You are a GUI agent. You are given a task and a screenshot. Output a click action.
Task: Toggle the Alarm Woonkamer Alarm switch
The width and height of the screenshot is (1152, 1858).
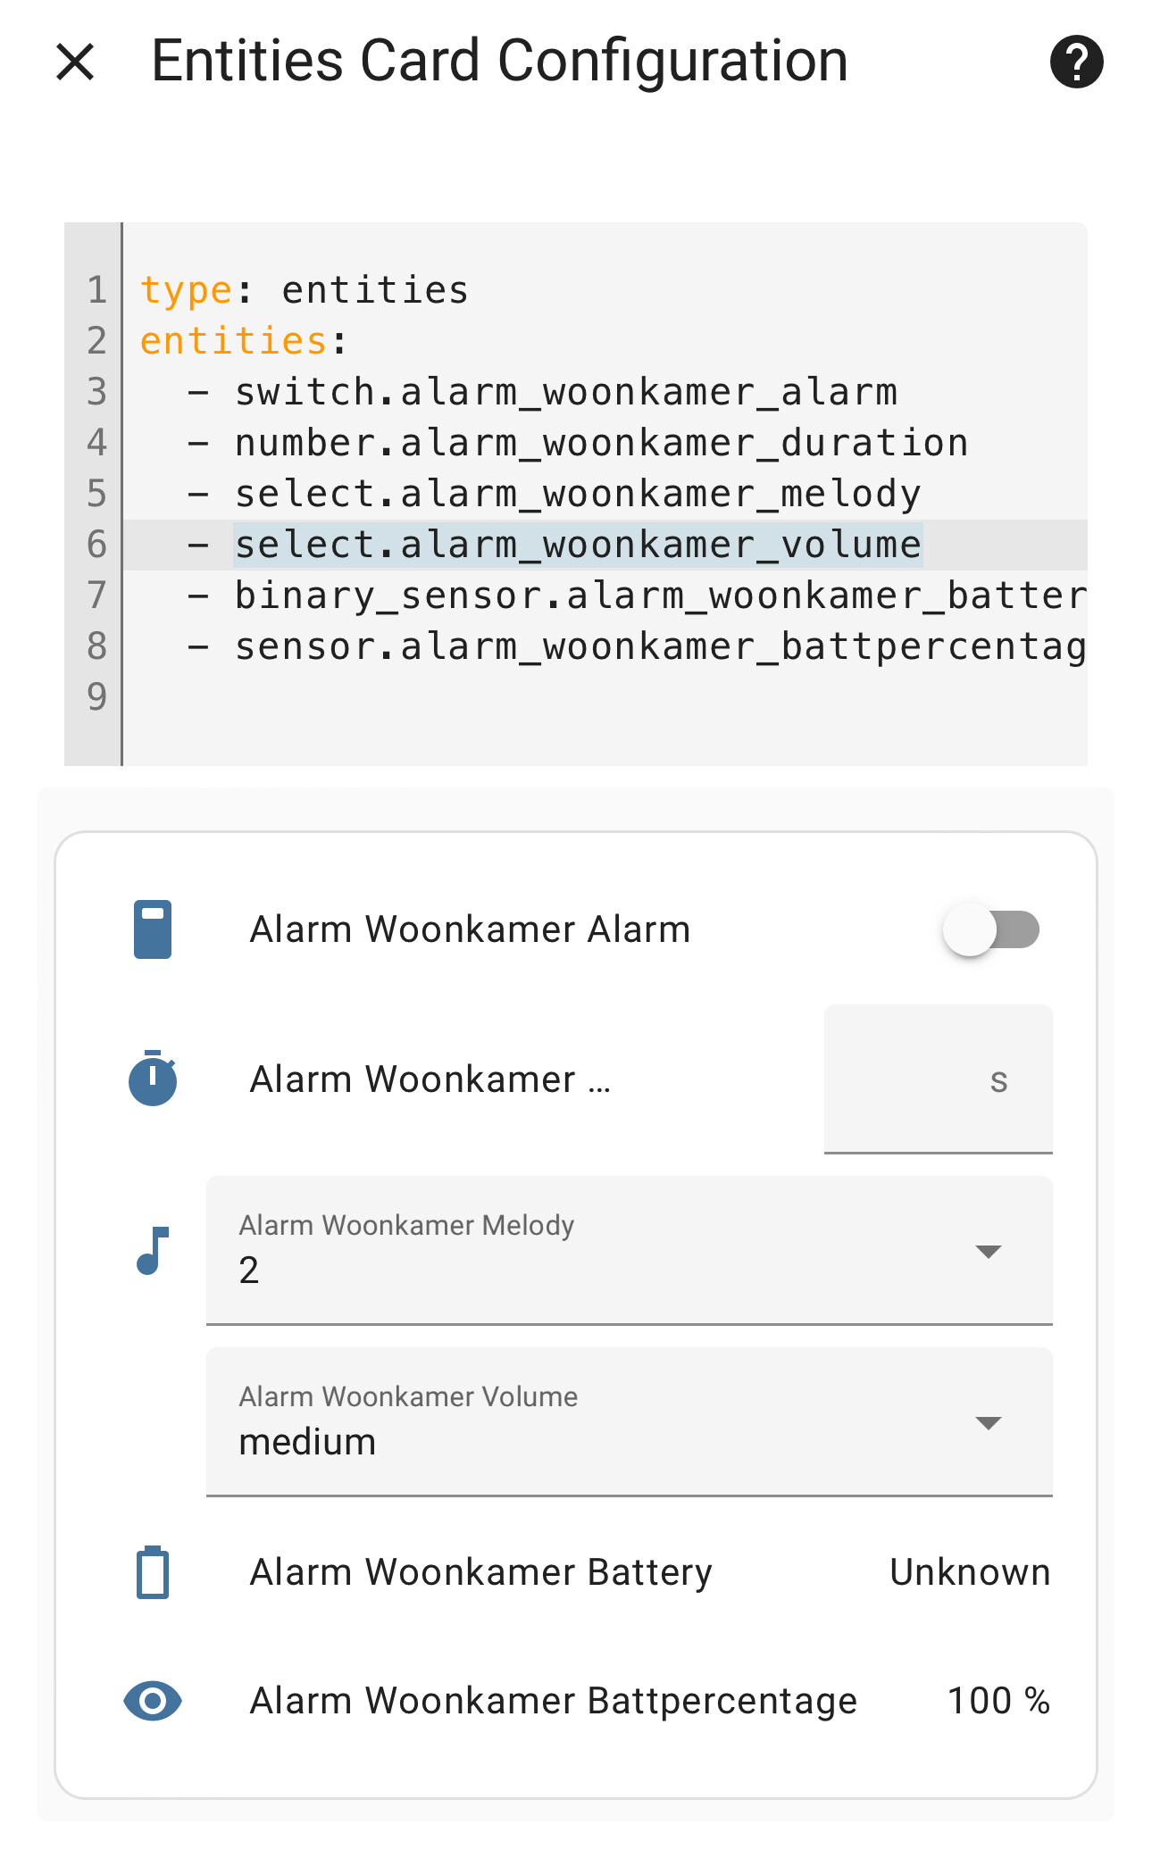click(x=991, y=929)
